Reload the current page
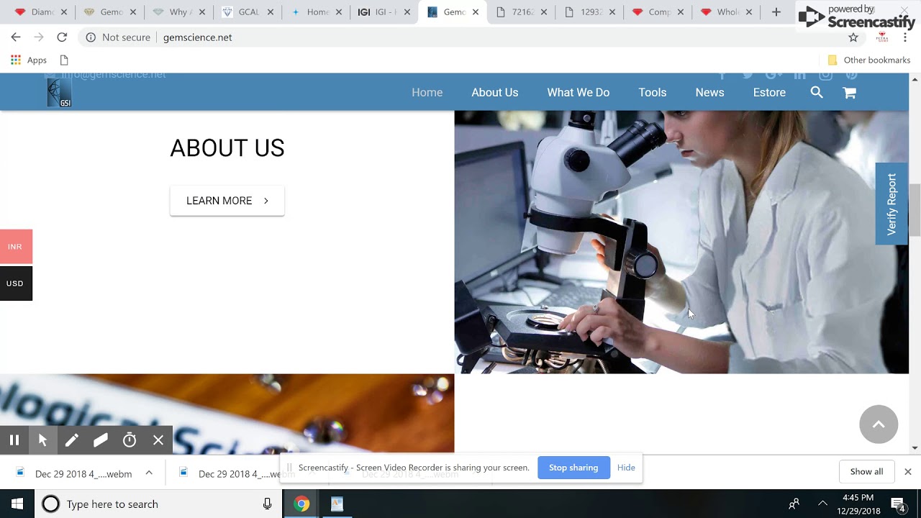The height and width of the screenshot is (518, 921). tap(62, 37)
